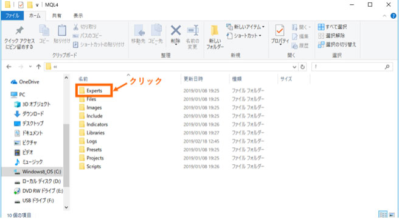The image size is (399, 220).
Task: Open Shortcut (easy access) dropdown
Action: (x=244, y=36)
